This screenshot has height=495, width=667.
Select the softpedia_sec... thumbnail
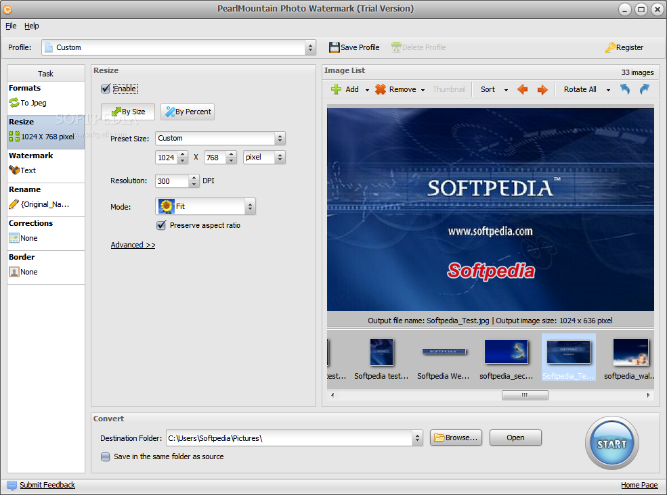click(x=507, y=358)
